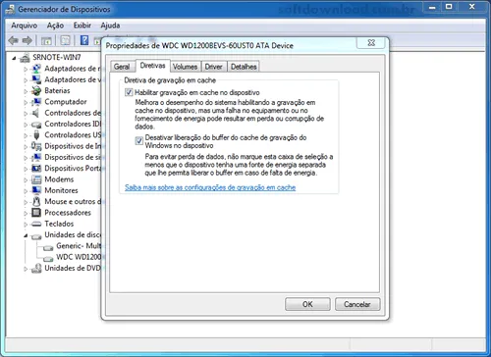Screen dimensions: 491x357
Task: Expand the Baterias node
Action: tap(26, 91)
